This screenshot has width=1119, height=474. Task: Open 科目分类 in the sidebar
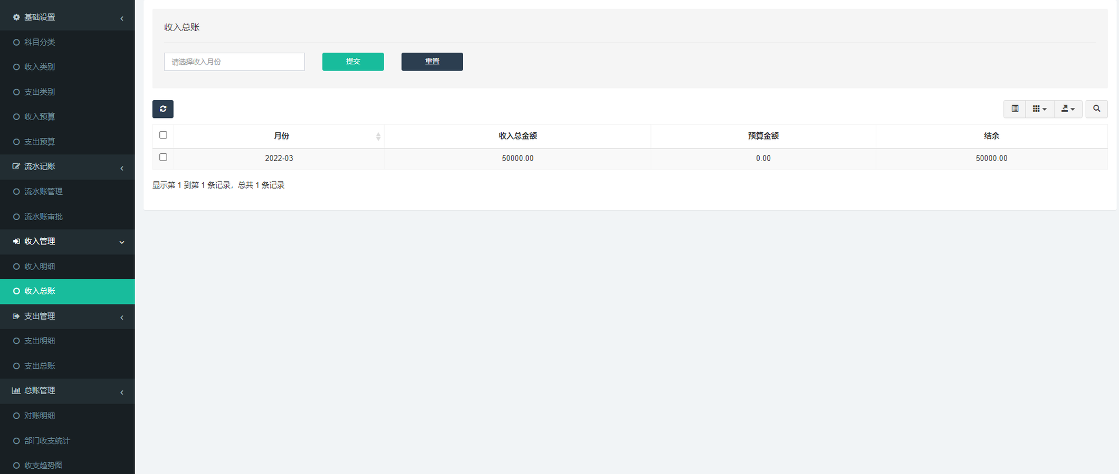67,42
